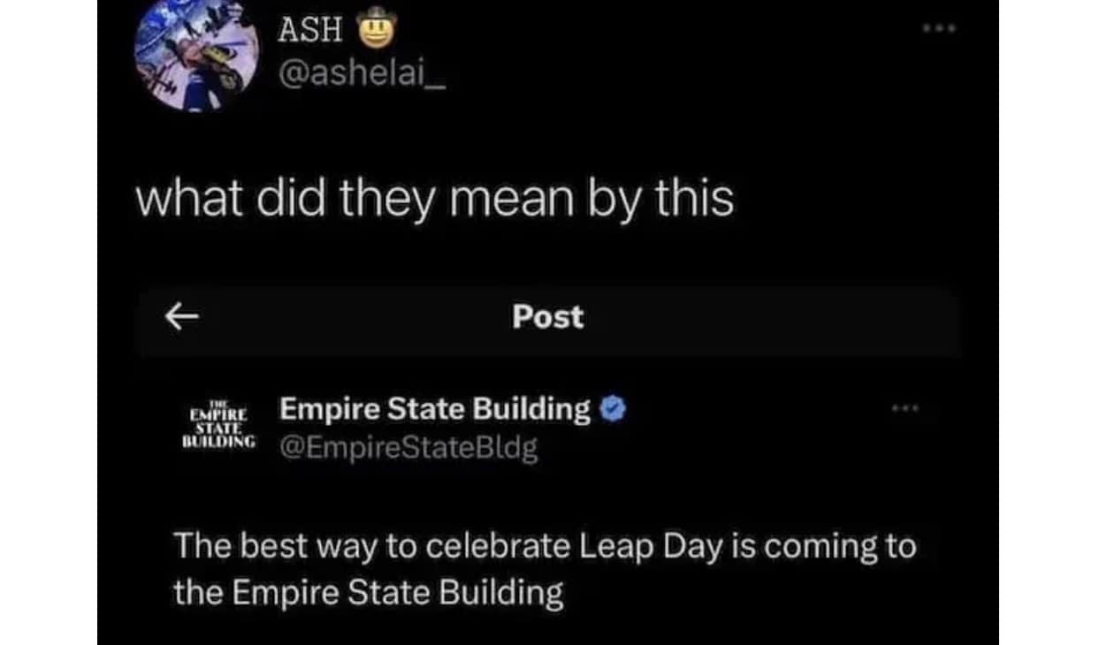
Task: Open more options on ASH's tweet
Action: click(x=938, y=29)
